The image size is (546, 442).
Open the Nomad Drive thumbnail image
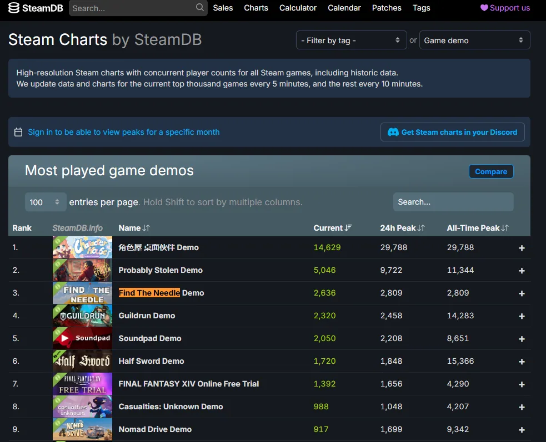pyautogui.click(x=82, y=429)
